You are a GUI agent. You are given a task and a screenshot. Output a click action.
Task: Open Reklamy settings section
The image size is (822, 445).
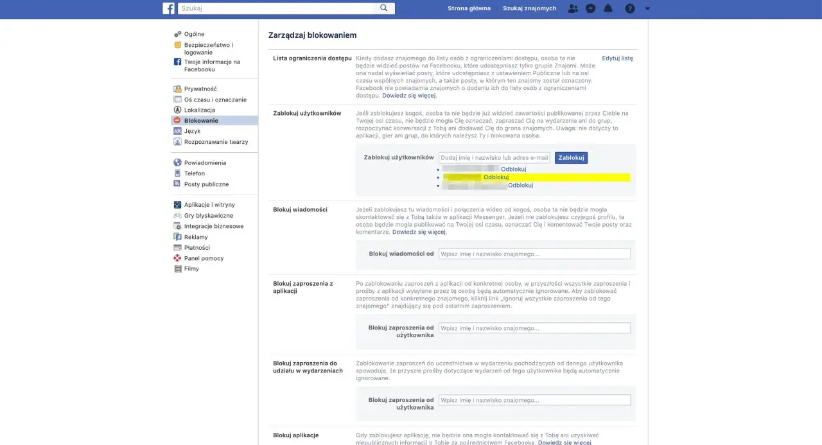click(196, 237)
